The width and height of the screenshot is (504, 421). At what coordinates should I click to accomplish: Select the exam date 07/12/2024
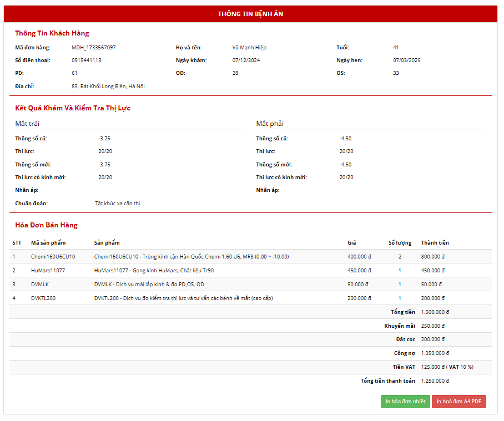coord(246,60)
